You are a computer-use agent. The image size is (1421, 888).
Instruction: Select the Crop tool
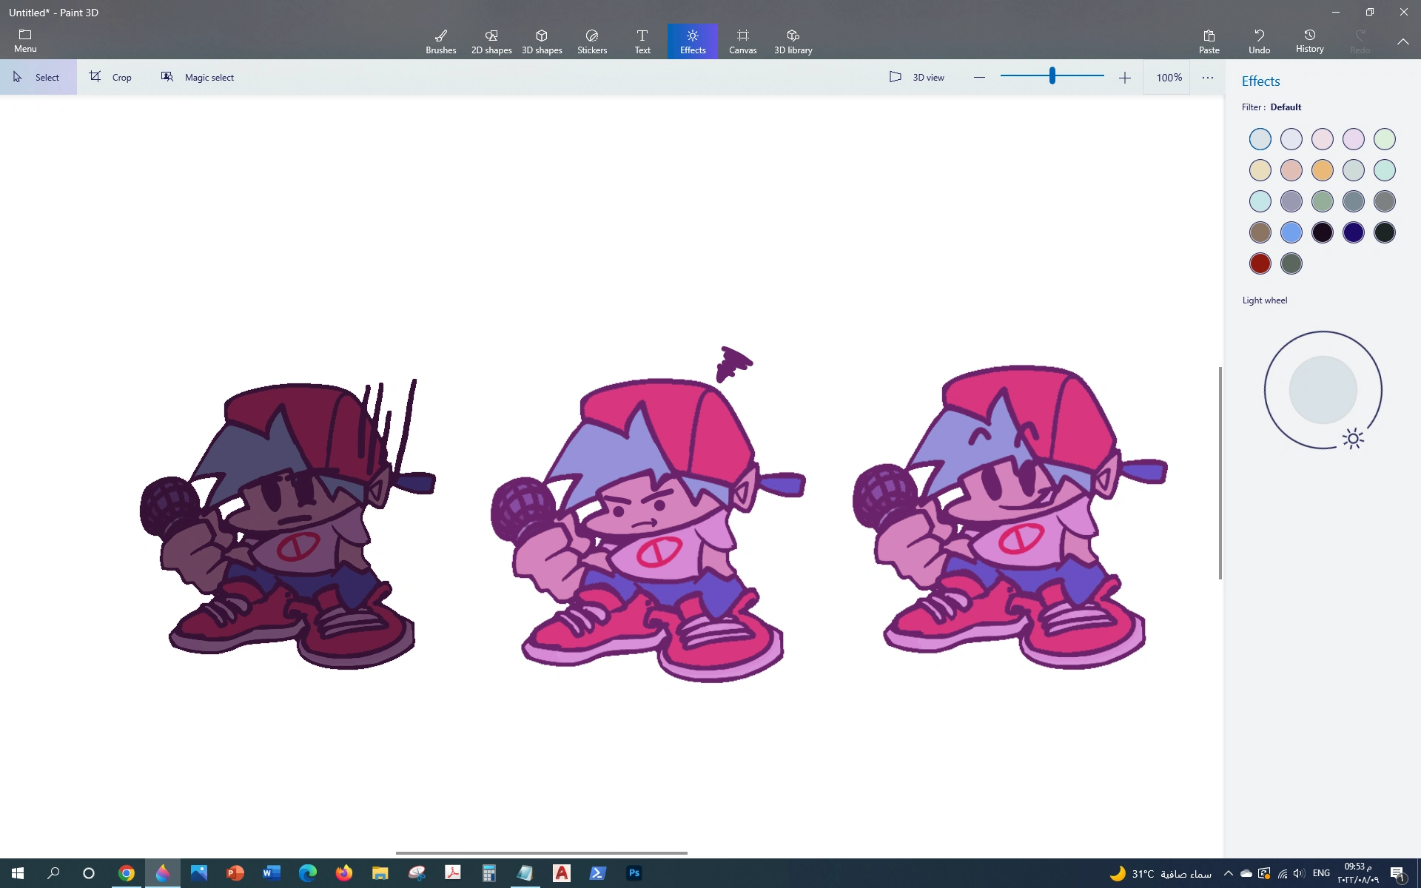[111, 77]
